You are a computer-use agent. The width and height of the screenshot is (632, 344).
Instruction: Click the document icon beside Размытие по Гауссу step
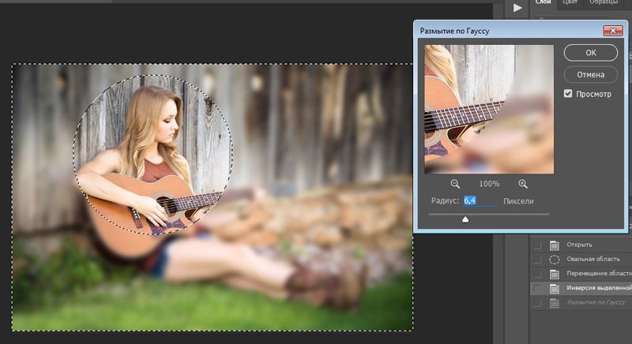(x=555, y=303)
